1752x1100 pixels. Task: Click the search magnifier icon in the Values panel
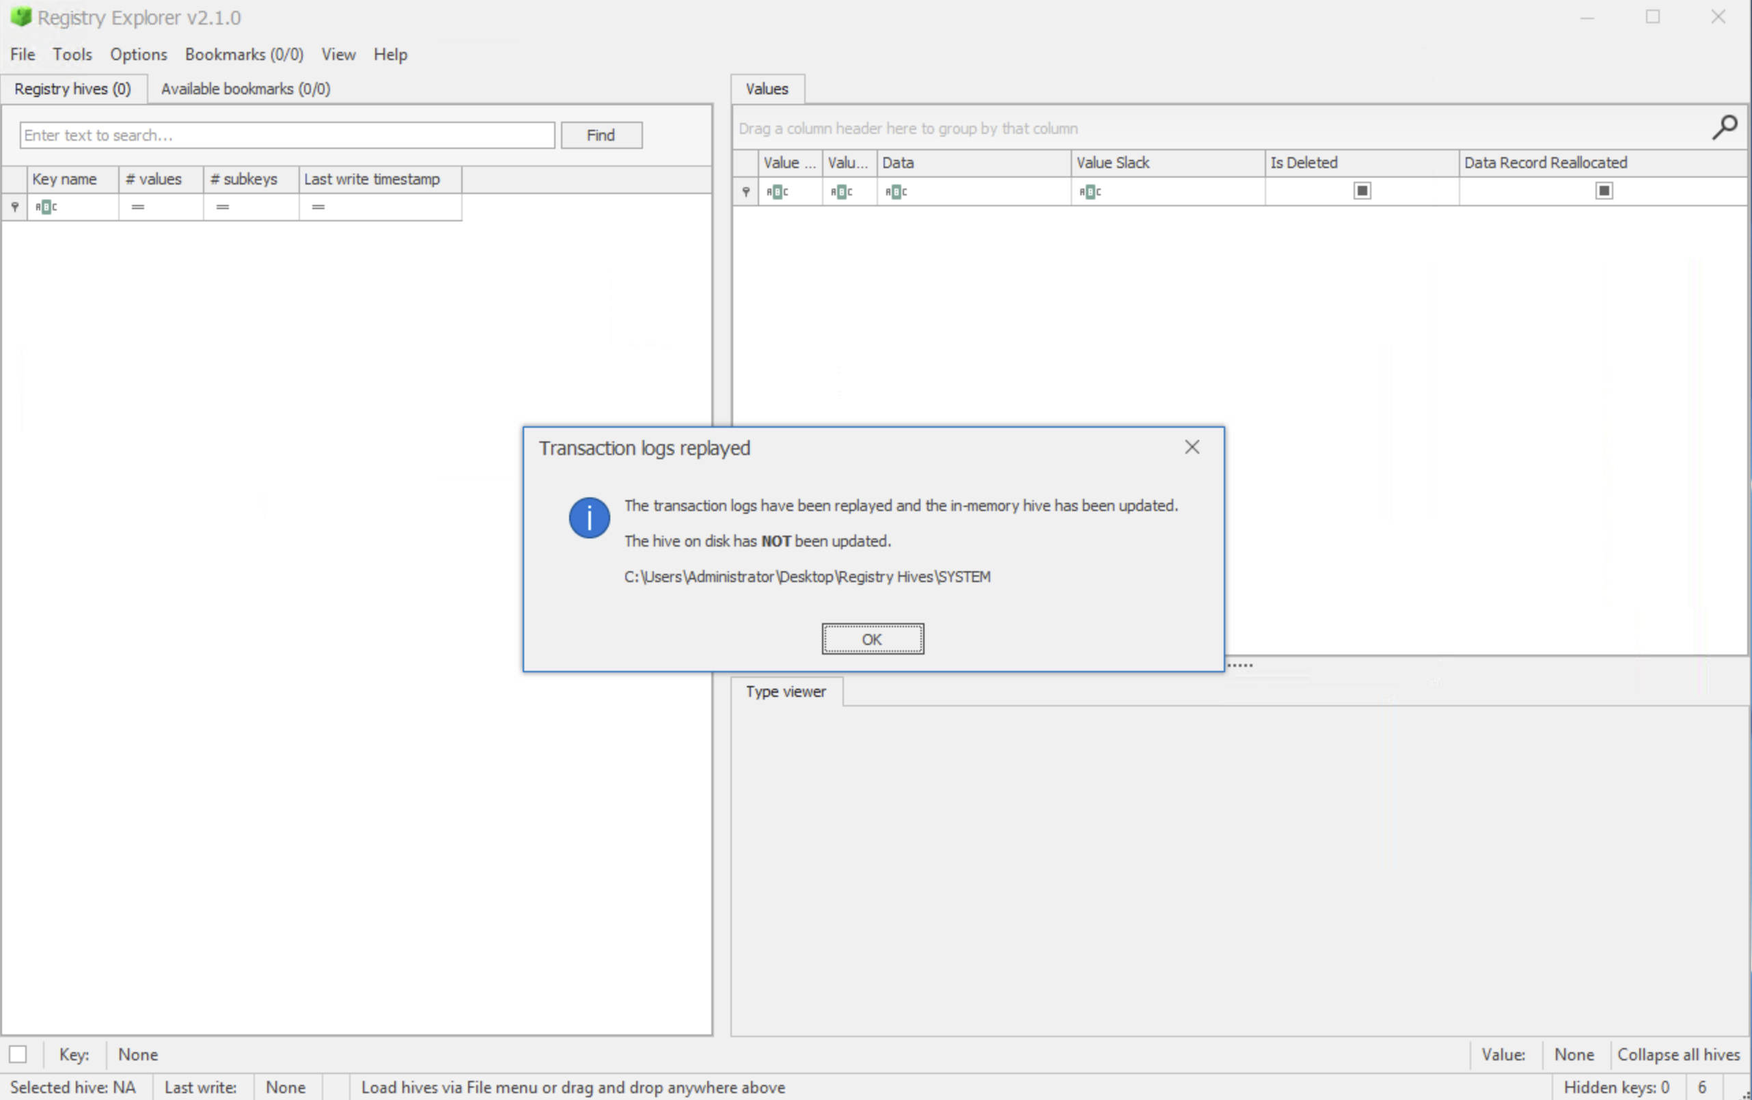tap(1725, 128)
